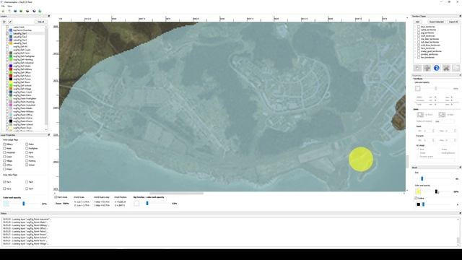Pin the Territory Types panel
462x260 pixels.
[460, 16]
